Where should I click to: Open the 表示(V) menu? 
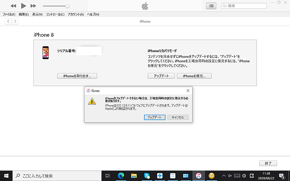(x=37, y=14)
